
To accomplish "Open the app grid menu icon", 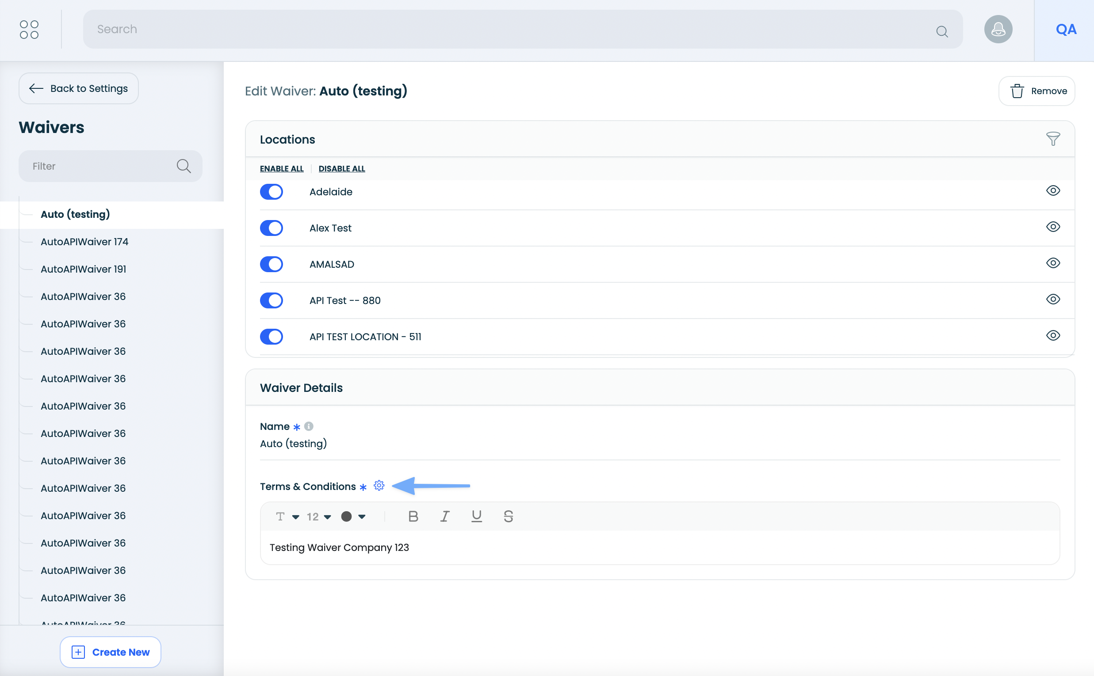I will [x=29, y=30].
